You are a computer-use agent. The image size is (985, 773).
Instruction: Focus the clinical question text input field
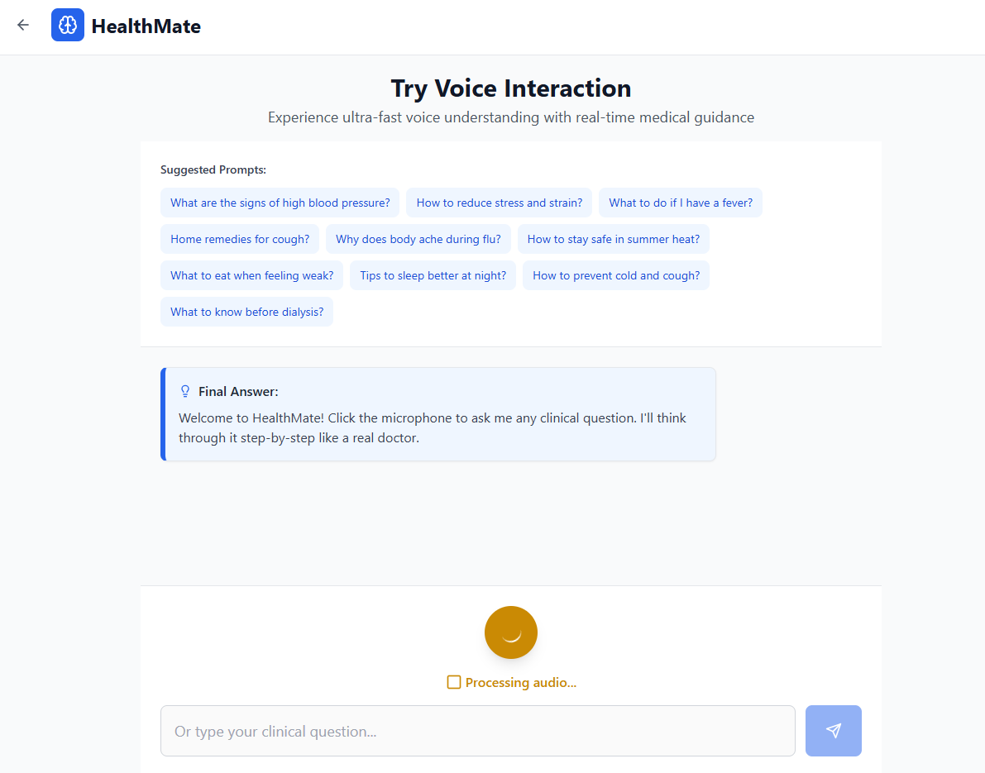click(478, 731)
